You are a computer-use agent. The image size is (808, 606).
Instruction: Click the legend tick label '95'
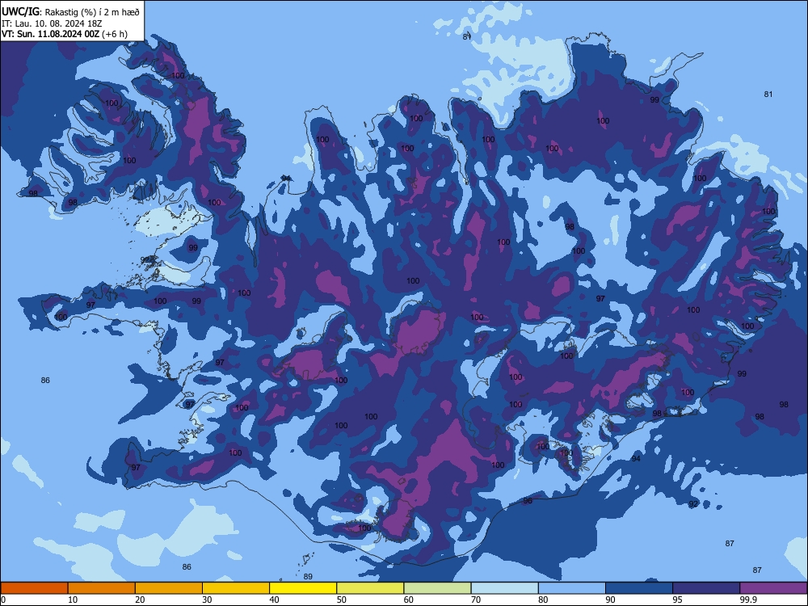[x=677, y=600]
